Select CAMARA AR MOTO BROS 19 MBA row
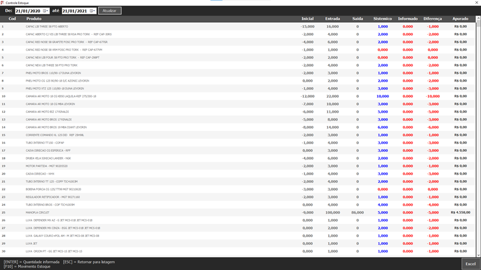The width and height of the screenshot is (481, 270). [237, 127]
